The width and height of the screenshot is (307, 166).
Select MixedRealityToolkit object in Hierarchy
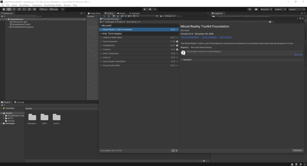[21, 25]
